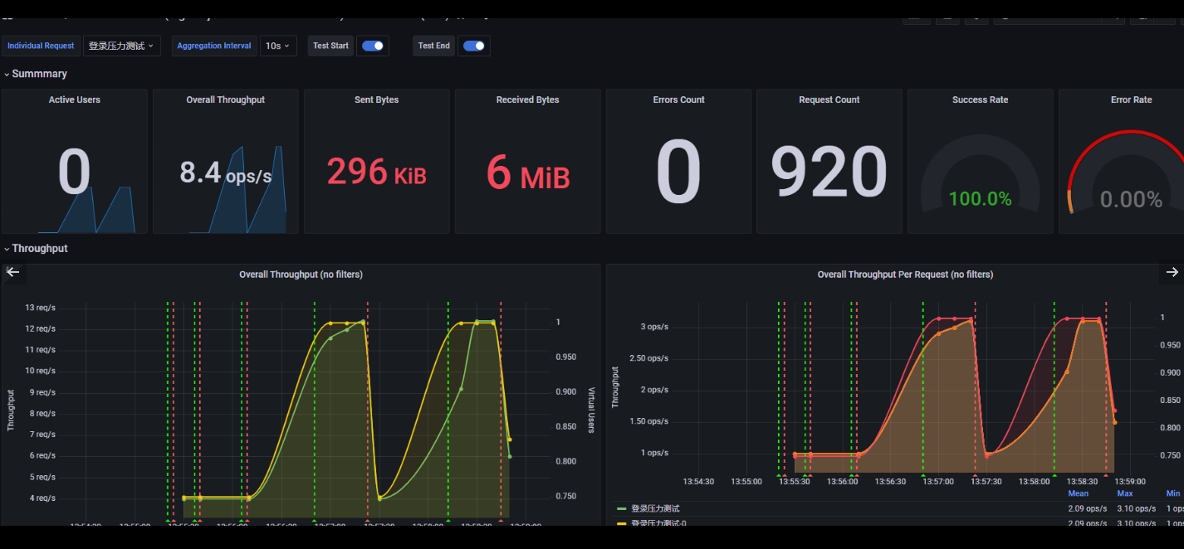The width and height of the screenshot is (1184, 549).
Task: Go to previous panel with left arrow
Action: pos(12,272)
